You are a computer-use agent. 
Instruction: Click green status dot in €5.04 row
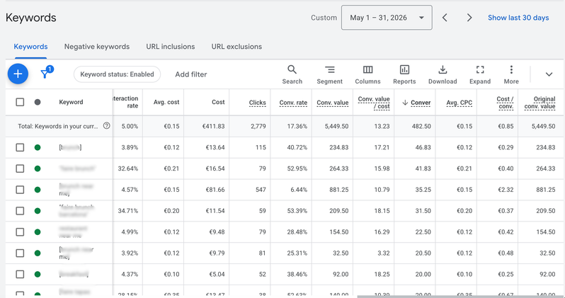pyautogui.click(x=38, y=274)
